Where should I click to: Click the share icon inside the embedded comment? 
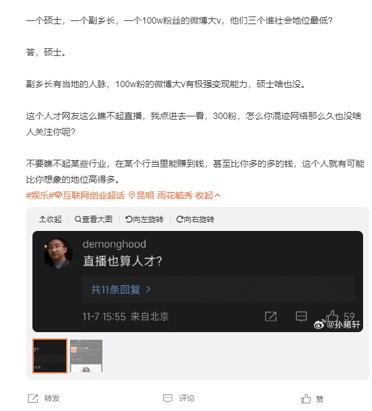pos(271,316)
